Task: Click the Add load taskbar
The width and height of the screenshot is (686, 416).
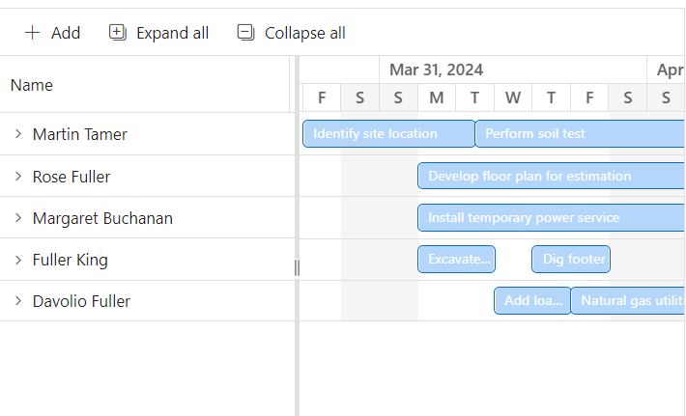Action: tap(532, 301)
